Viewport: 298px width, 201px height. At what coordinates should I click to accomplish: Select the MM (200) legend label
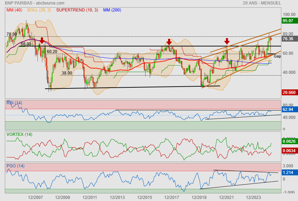tap(112, 10)
